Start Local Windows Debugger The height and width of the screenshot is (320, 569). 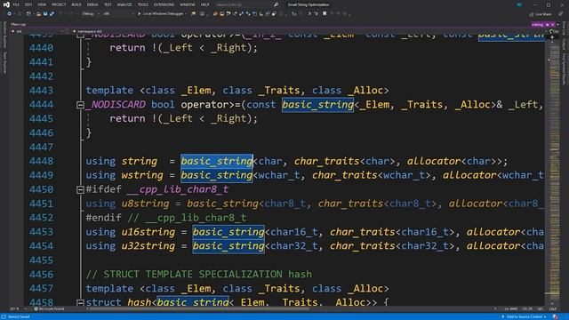pos(160,14)
